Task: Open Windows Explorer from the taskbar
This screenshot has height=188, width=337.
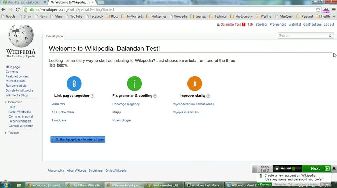Action: [x=19, y=185]
